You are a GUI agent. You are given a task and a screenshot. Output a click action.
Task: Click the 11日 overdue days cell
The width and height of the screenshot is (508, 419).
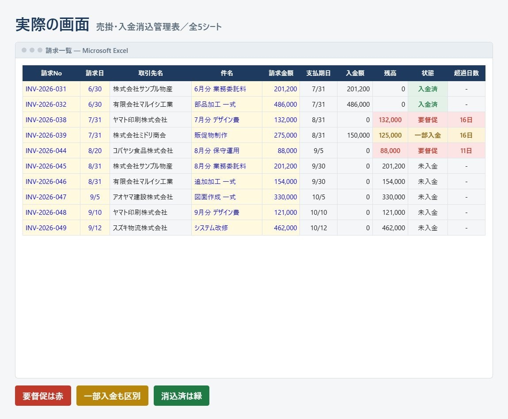pos(466,150)
